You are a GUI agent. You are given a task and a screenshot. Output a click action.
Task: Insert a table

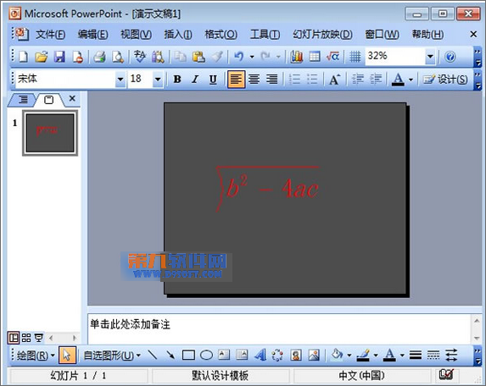pyautogui.click(x=315, y=57)
